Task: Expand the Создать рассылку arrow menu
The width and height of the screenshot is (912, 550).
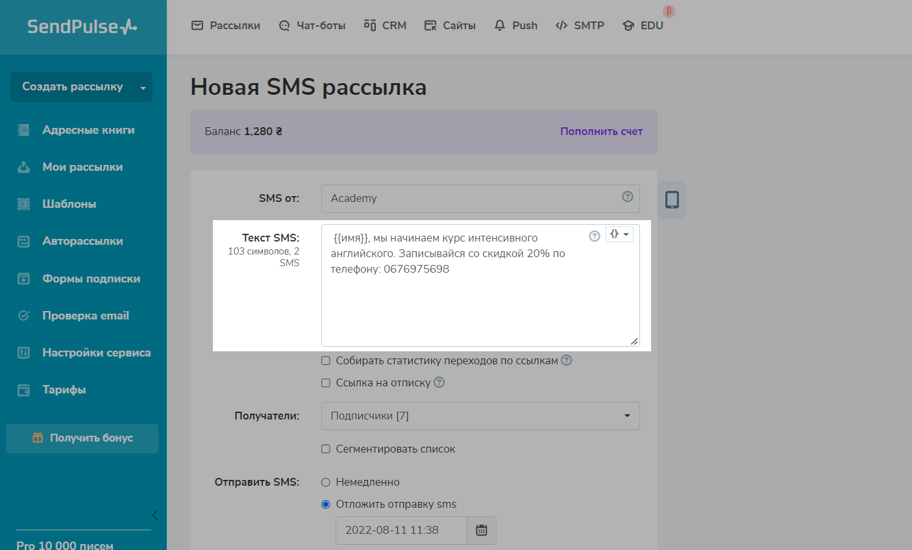Action: 143,88
